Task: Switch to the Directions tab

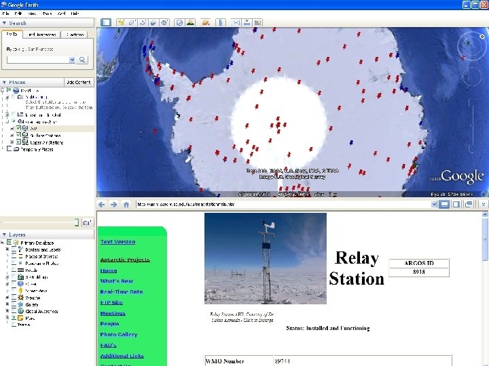Action: pyautogui.click(x=75, y=35)
